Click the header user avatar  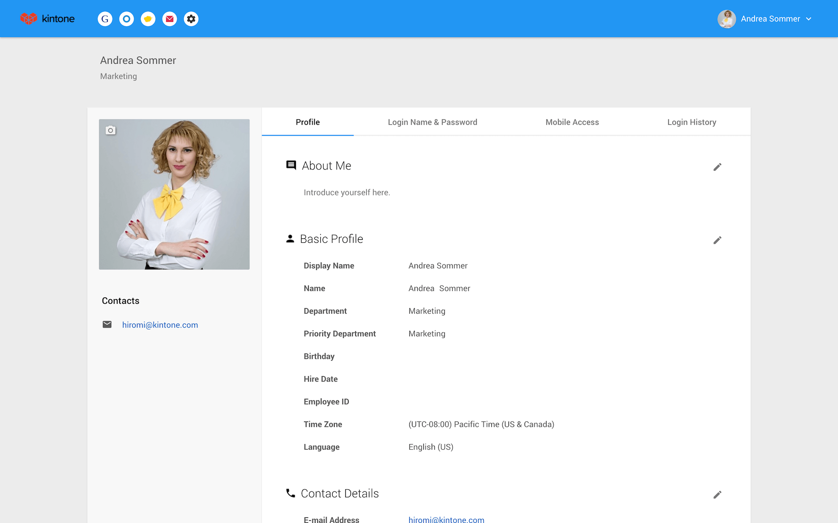(727, 19)
